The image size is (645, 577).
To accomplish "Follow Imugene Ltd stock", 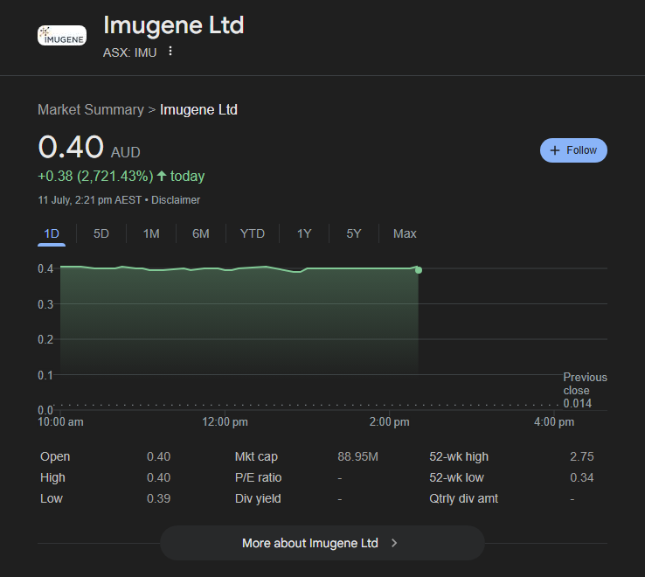I will pos(573,150).
